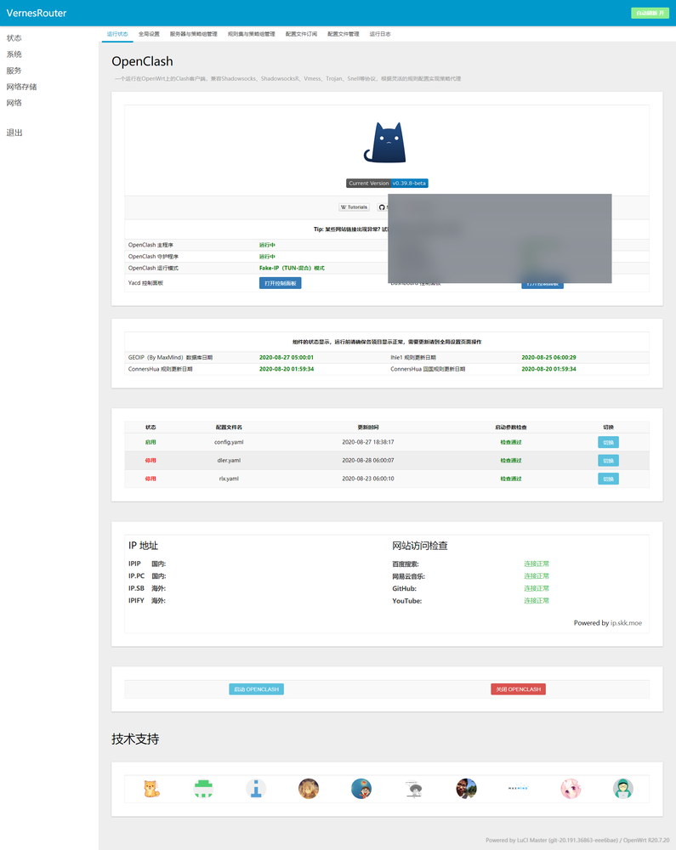Expand the 网络存储 sidebar menu
This screenshot has height=850, width=676.
[22, 87]
